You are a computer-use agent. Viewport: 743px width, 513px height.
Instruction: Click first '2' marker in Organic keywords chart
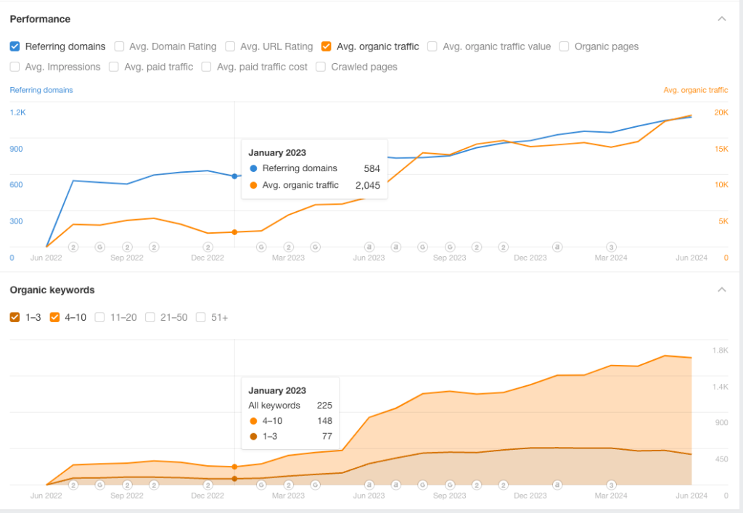(73, 485)
